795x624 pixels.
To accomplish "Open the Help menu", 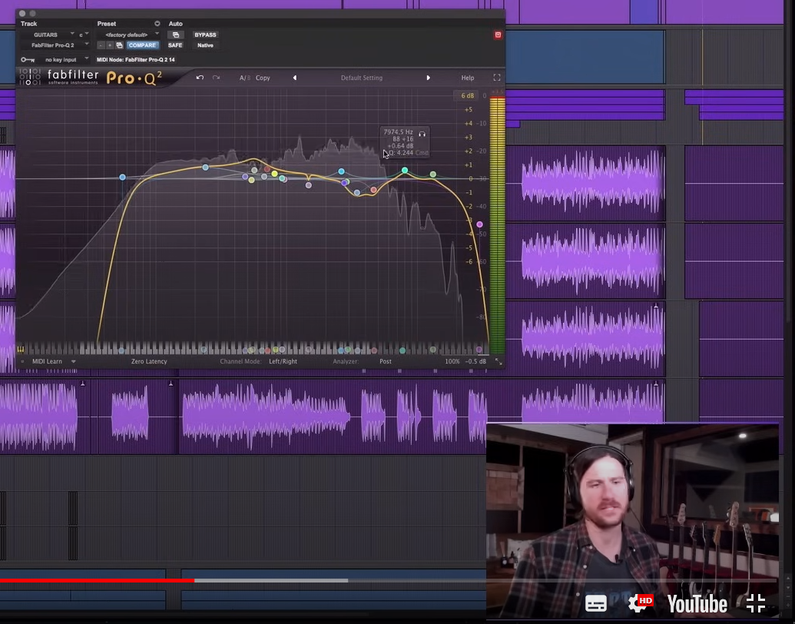I will click(x=468, y=78).
